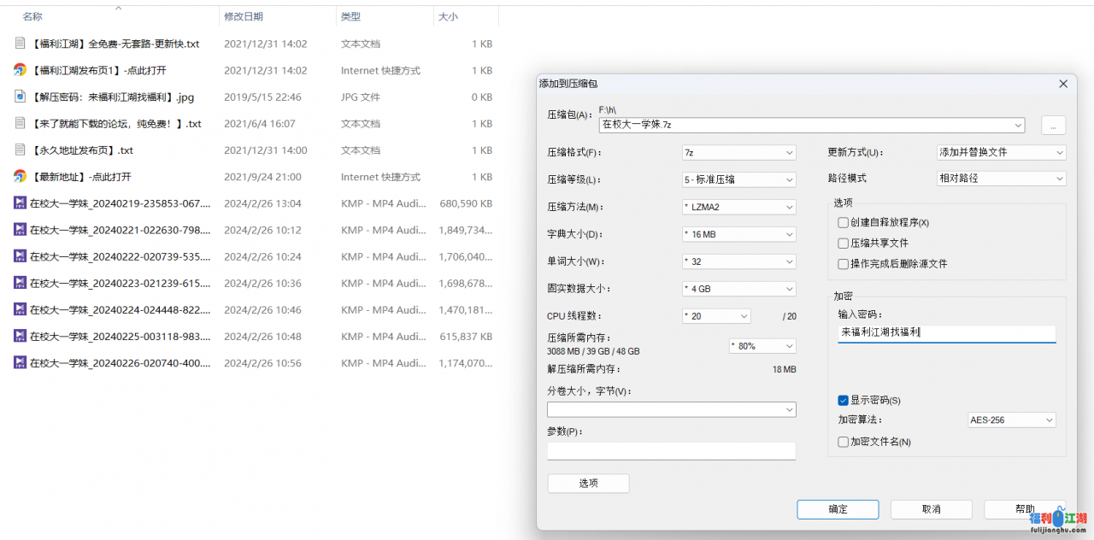The width and height of the screenshot is (1094, 540).
Task: Click the JPG file icon for 【解压密码】
Action: click(20, 97)
